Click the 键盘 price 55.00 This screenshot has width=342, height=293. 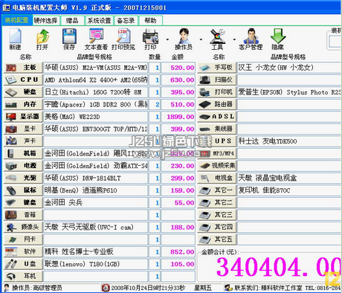tap(178, 202)
